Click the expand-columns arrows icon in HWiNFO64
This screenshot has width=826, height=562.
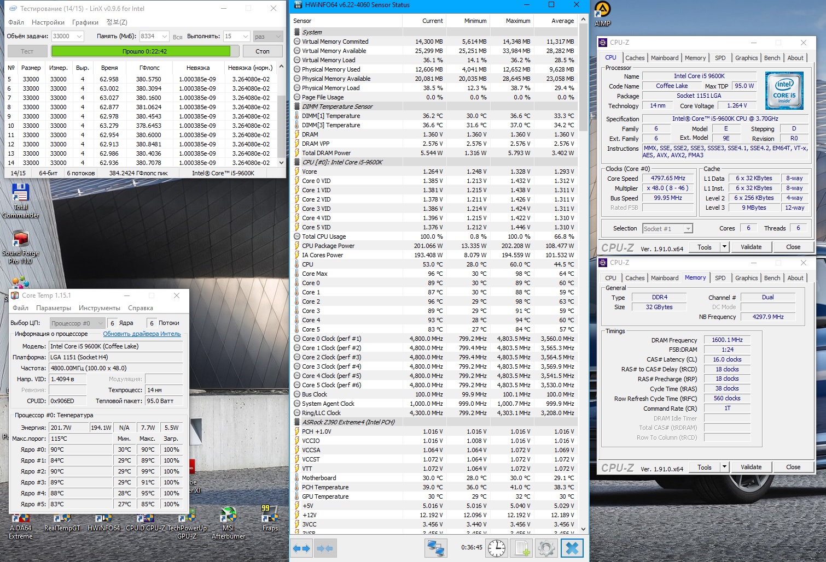301,548
